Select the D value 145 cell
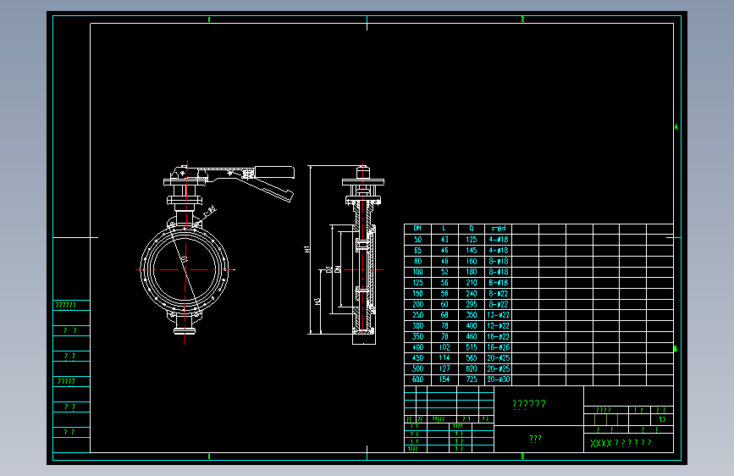 [x=472, y=250]
